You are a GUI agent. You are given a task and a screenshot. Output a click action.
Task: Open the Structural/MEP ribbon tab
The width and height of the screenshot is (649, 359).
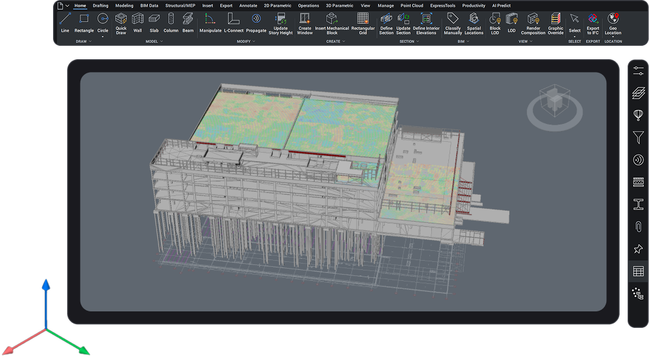point(180,5)
